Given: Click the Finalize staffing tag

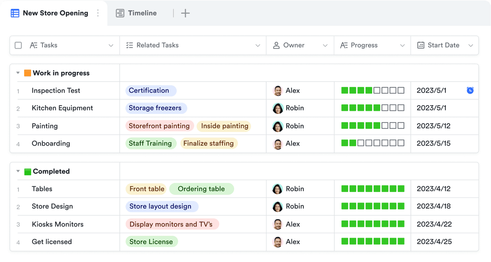Looking at the screenshot, I should coord(209,144).
